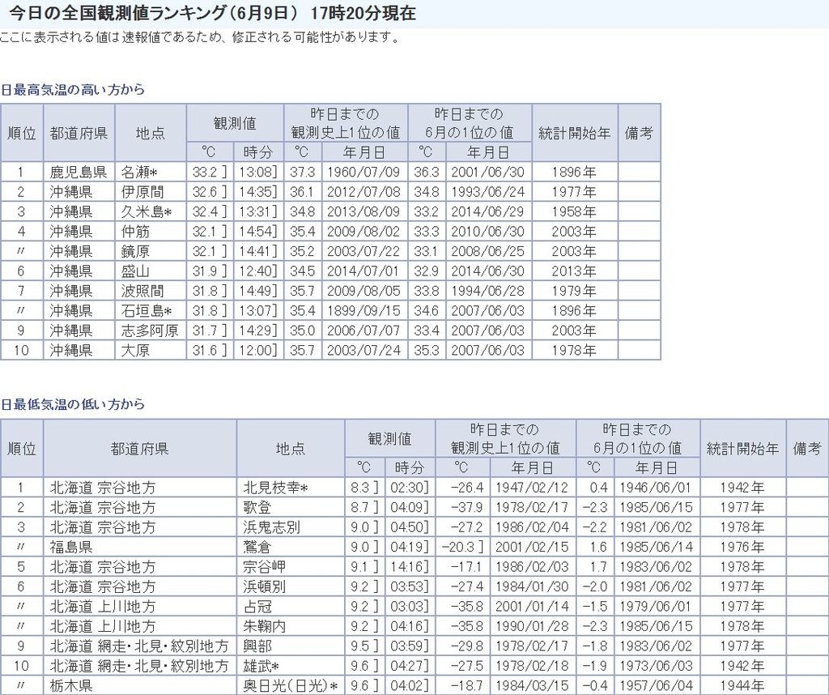Click the 日最低気温の低い方から section heading

73,404
